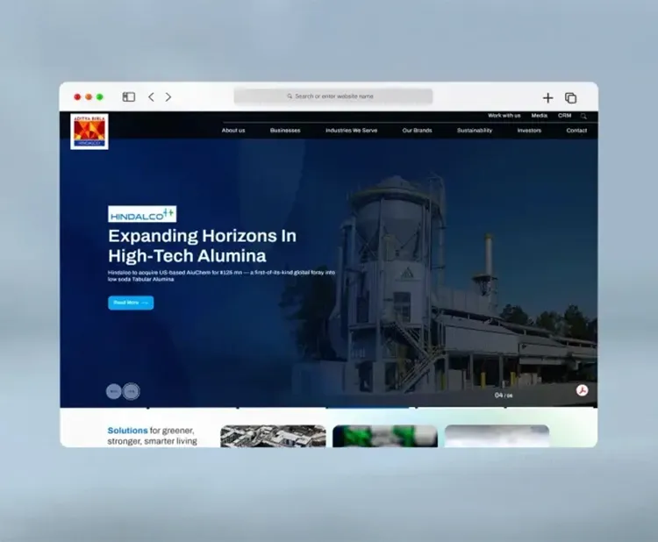The height and width of the screenshot is (542, 658).
Task: Click the next slide round button
Action: 132,391
